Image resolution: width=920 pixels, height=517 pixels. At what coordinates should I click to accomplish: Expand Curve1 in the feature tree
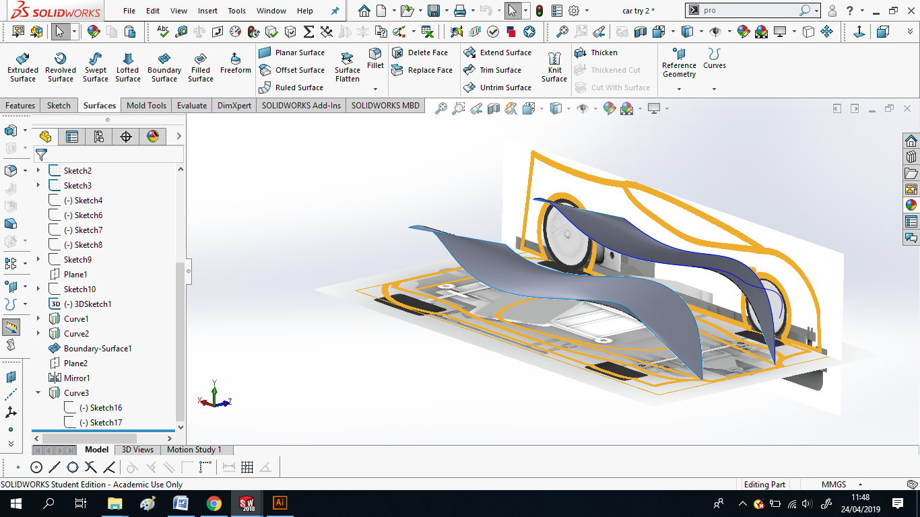click(38, 318)
